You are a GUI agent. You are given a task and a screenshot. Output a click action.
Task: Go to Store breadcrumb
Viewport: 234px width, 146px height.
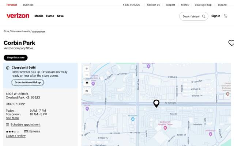point(6,31)
